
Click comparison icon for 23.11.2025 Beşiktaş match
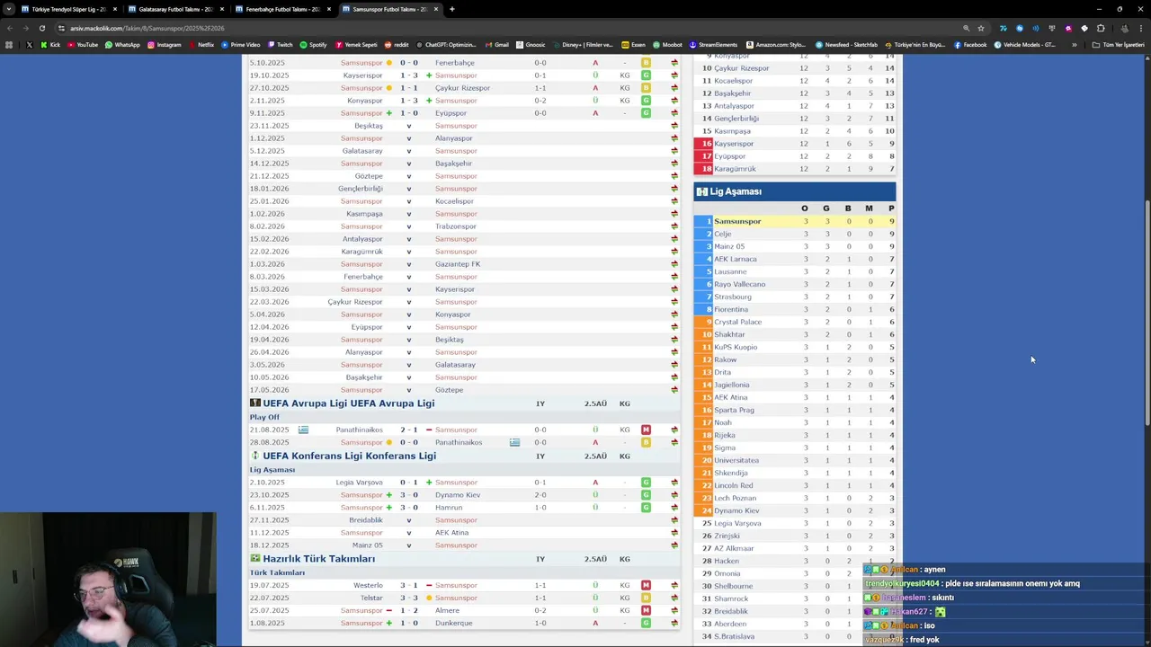pos(674,126)
